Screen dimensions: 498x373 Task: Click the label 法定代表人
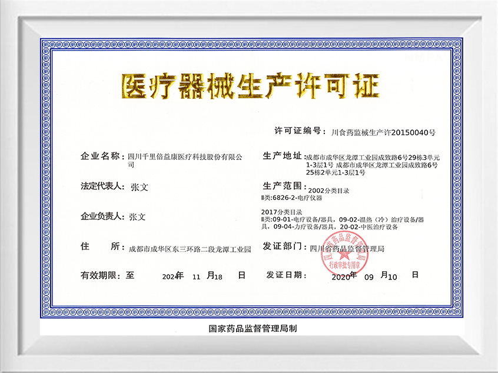(x=102, y=186)
